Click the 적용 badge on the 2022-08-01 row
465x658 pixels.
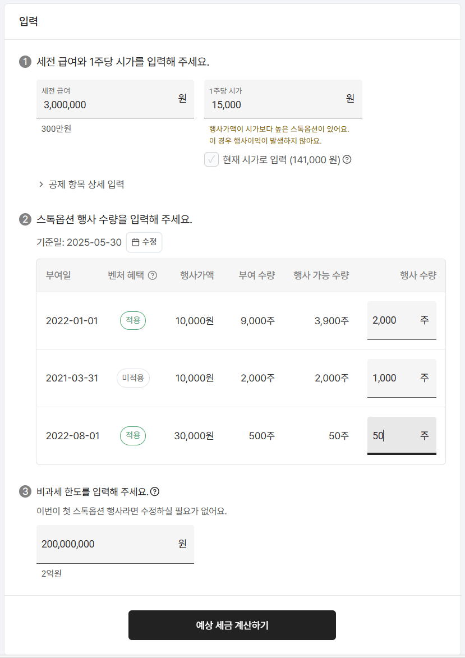(132, 436)
